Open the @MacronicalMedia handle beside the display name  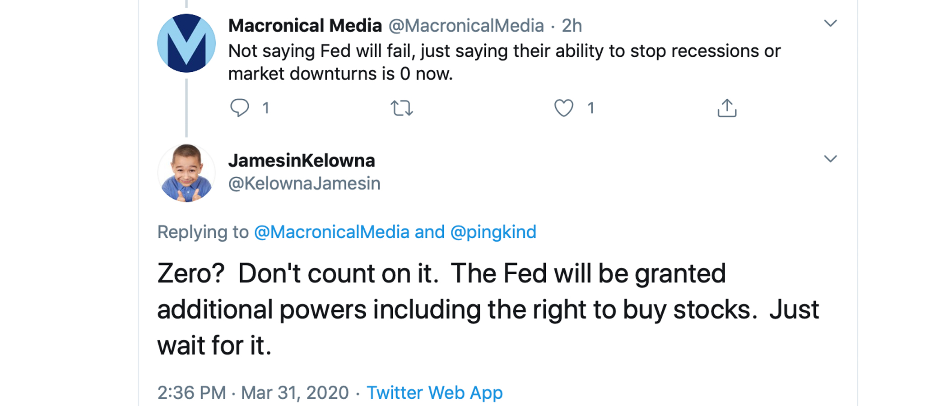(x=466, y=26)
